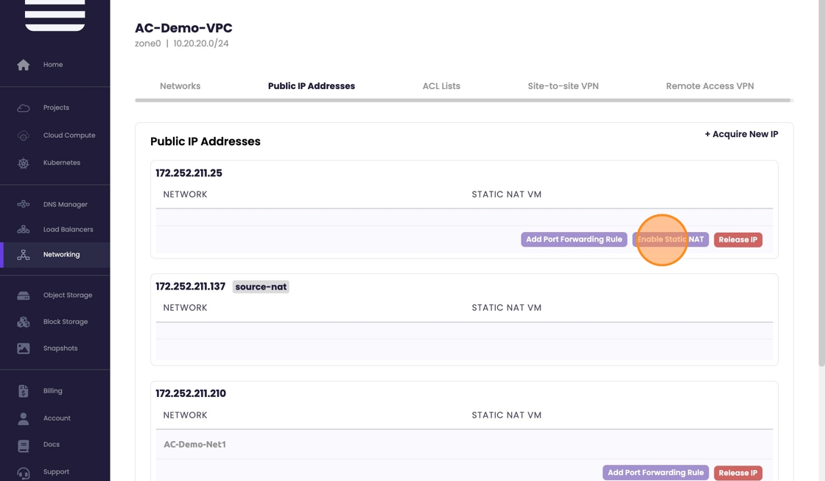Screen dimensions: 825x481
Task: Click the Home icon in sidebar
Action: click(24, 65)
